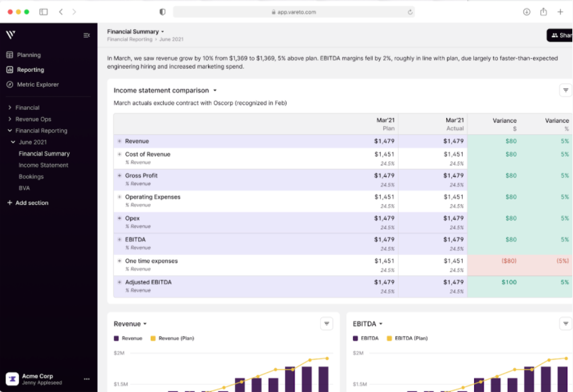This screenshot has width=573, height=392.
Task: Expand the Revenue row in table
Action: point(120,141)
